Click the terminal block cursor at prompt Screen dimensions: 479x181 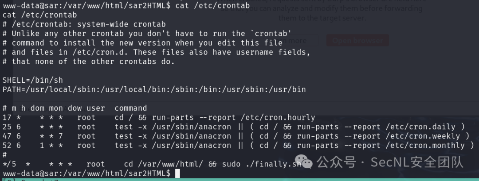pyautogui.click(x=177, y=173)
